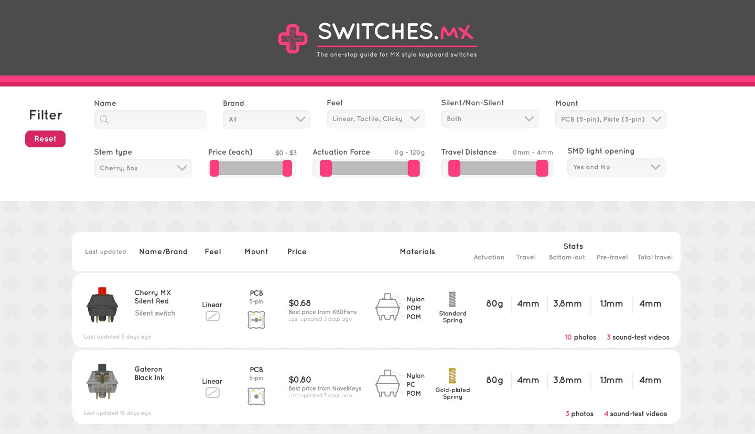
Task: Click the Actuation Force slider right handle
Action: tap(414, 168)
